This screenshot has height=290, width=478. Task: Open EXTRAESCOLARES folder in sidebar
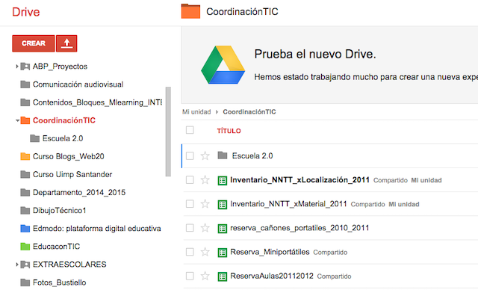pos(69,265)
